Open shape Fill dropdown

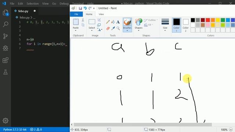tap(148, 25)
